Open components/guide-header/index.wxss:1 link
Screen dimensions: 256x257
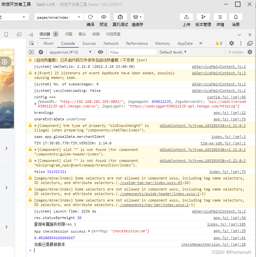159,194
